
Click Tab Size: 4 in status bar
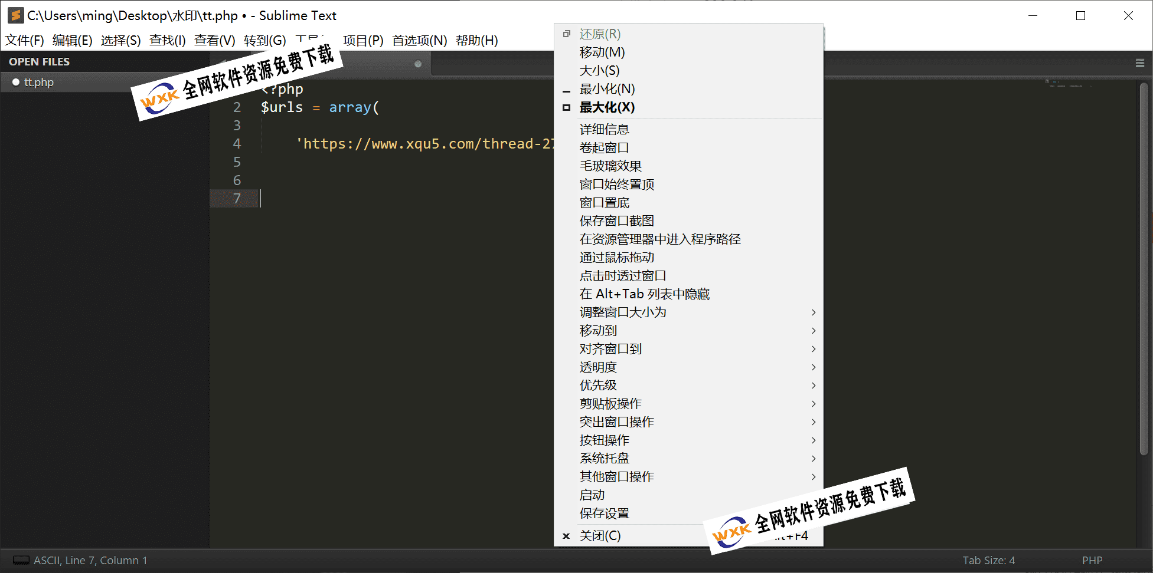[988, 560]
